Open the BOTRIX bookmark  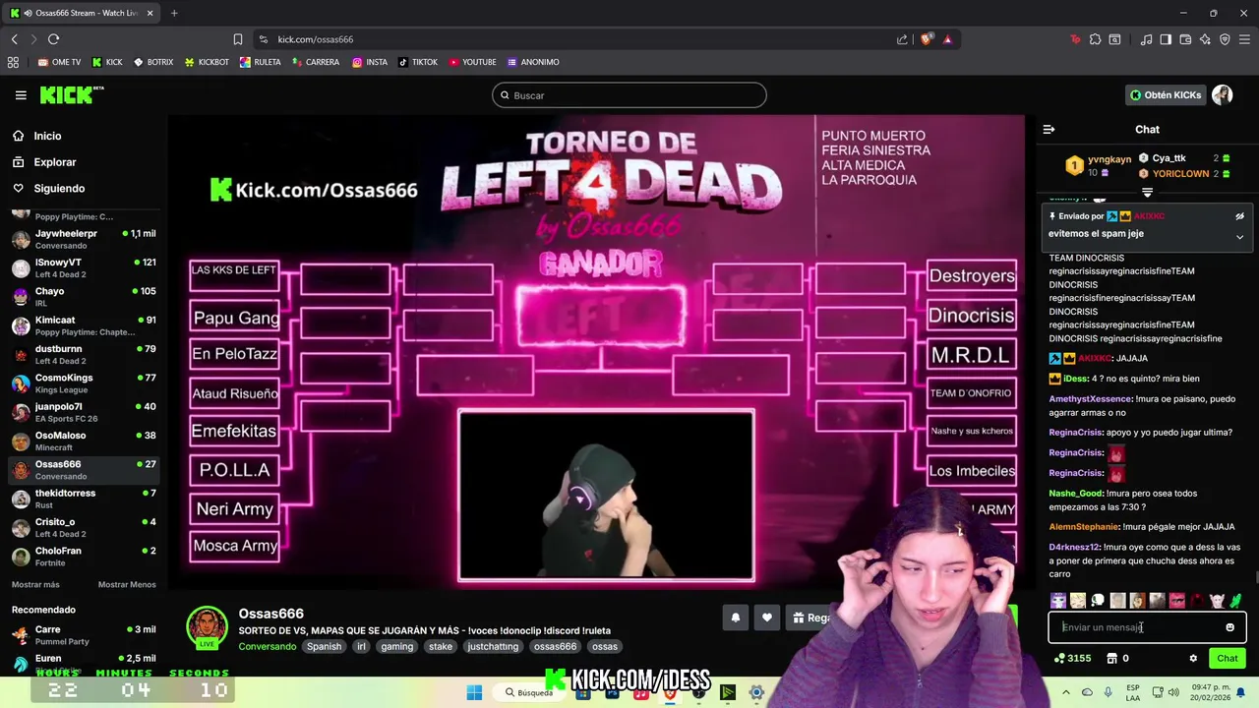(x=153, y=62)
